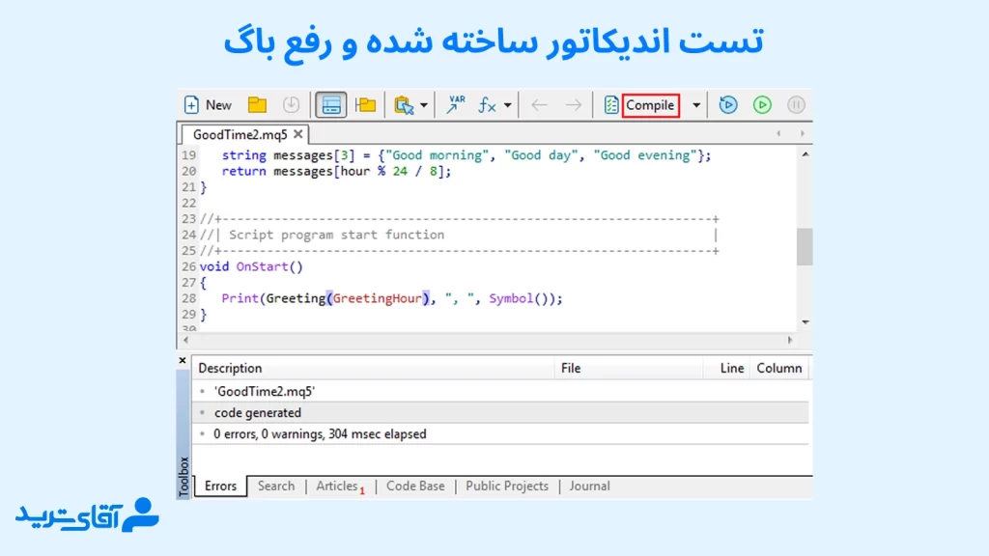The image size is (989, 556).
Task: Collapse the Toolbox panel with the x
Action: click(x=183, y=359)
